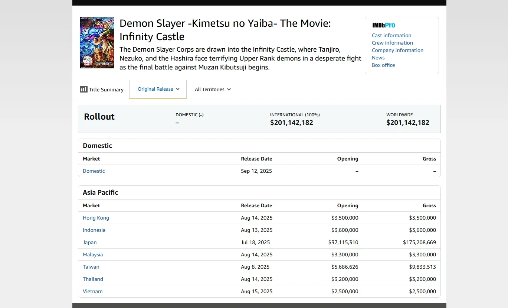This screenshot has width=508, height=308.
Task: Click the movie title heading
Action: pos(225,30)
